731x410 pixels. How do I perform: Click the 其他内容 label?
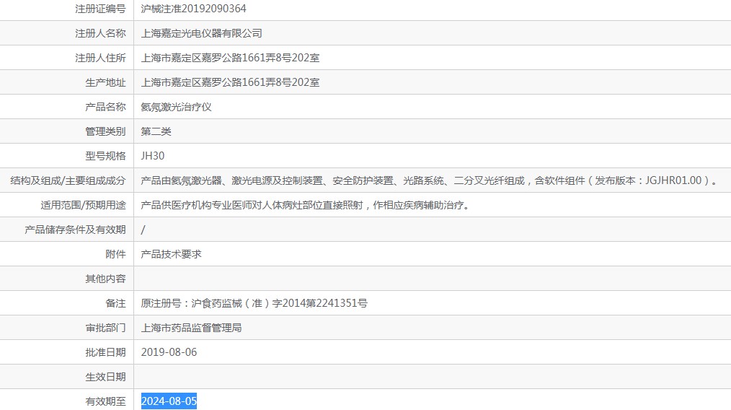(x=105, y=279)
